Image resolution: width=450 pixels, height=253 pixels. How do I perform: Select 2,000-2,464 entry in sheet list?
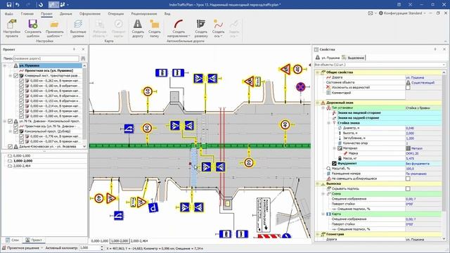click(22, 166)
